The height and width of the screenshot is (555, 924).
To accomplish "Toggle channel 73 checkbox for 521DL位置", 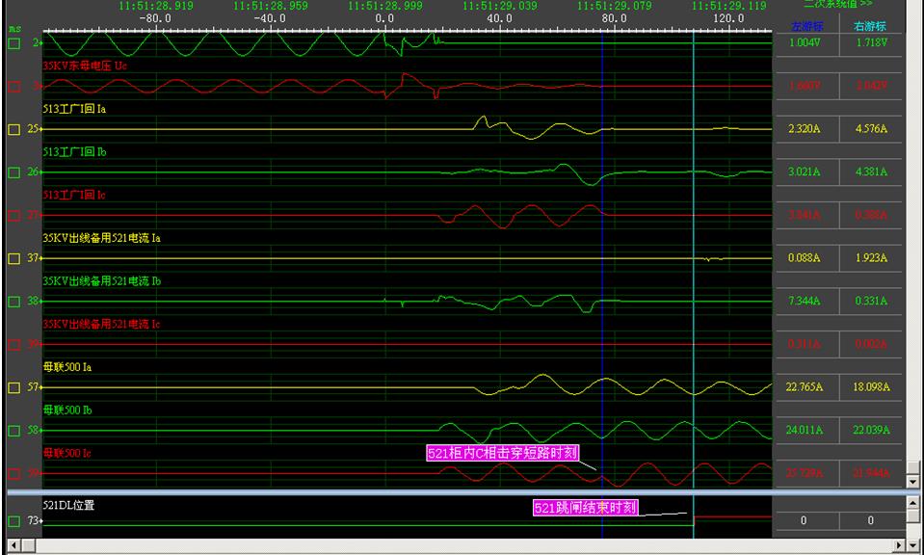I will [x=13, y=521].
